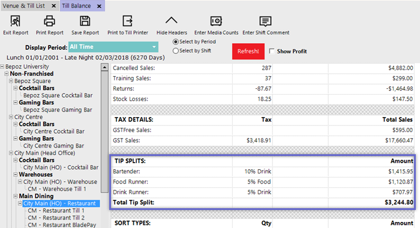Click the red Refresh! button
Screen dimensions: 420x228
tap(248, 51)
